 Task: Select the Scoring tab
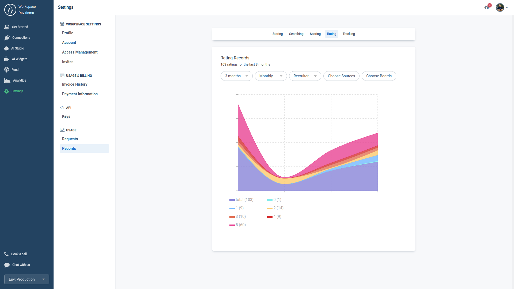pos(315,34)
